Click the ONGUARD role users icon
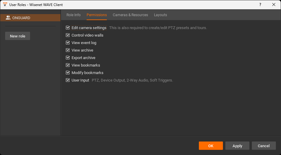 tap(8, 18)
